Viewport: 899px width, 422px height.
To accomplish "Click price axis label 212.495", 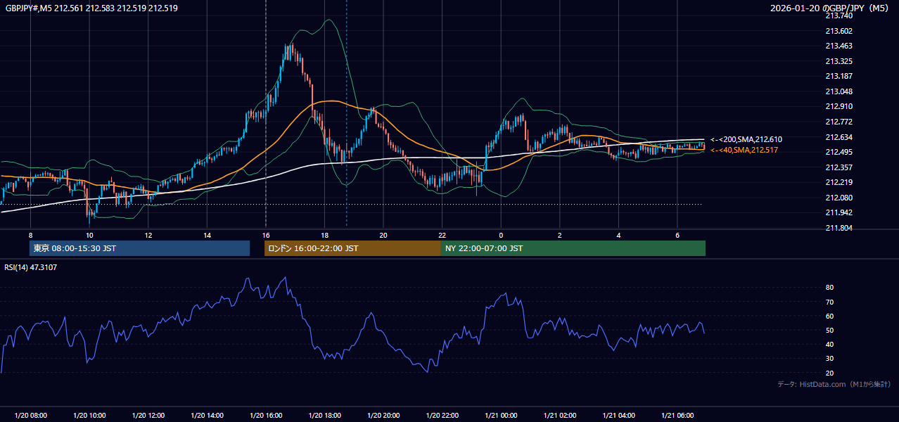I will pyautogui.click(x=839, y=153).
